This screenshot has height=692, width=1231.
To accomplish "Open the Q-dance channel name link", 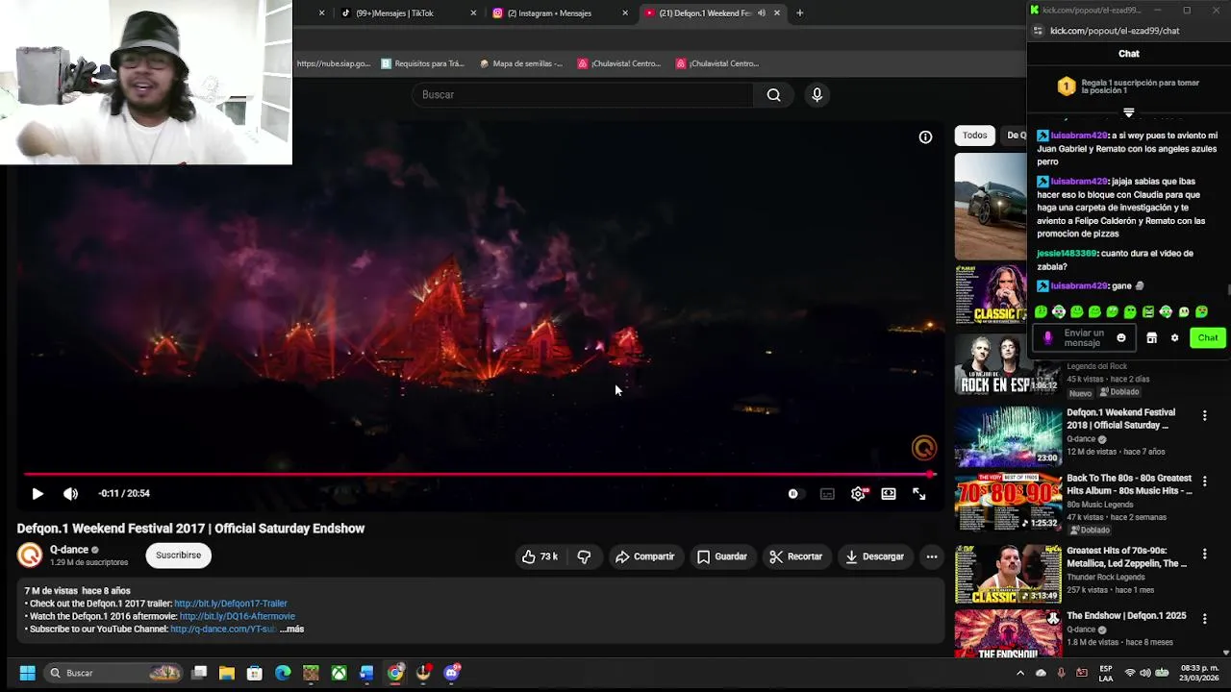I will [x=69, y=550].
